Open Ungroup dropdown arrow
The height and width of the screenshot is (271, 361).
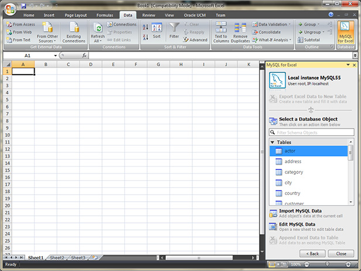pos(323,32)
